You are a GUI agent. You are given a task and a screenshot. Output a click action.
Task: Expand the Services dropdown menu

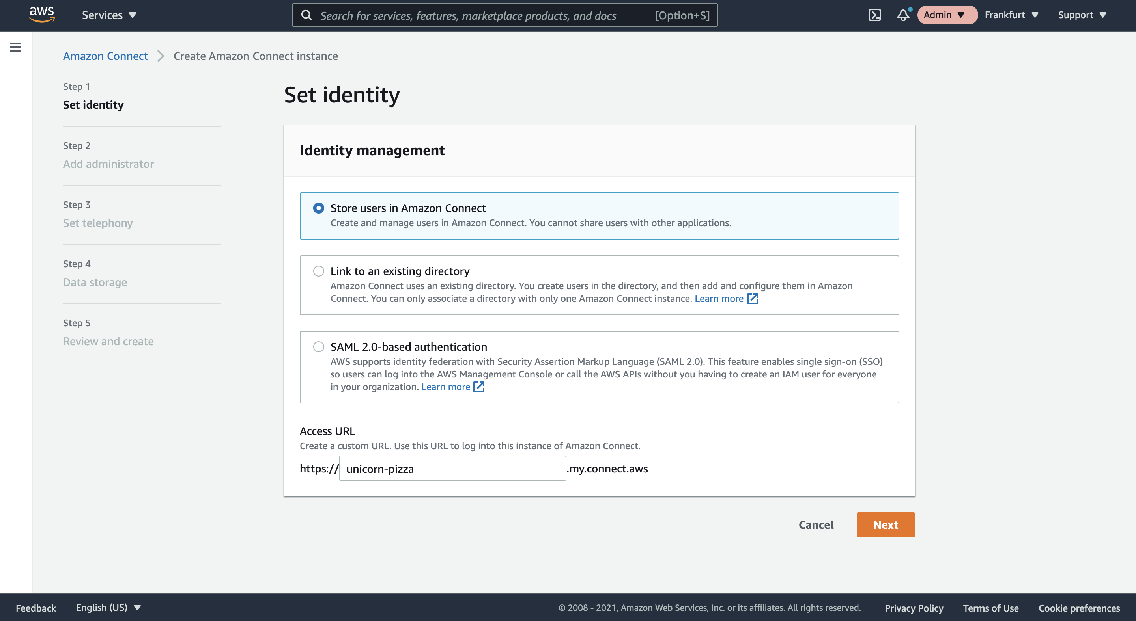pos(109,15)
